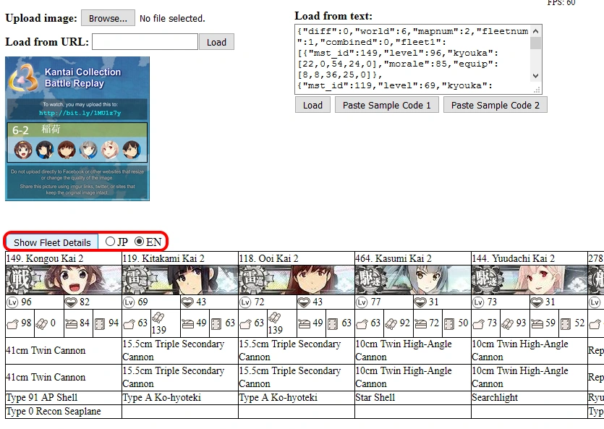Viewport: 604px width, 429px height.
Task: Click the torpedo icon for Kasumi
Action: (391, 324)
